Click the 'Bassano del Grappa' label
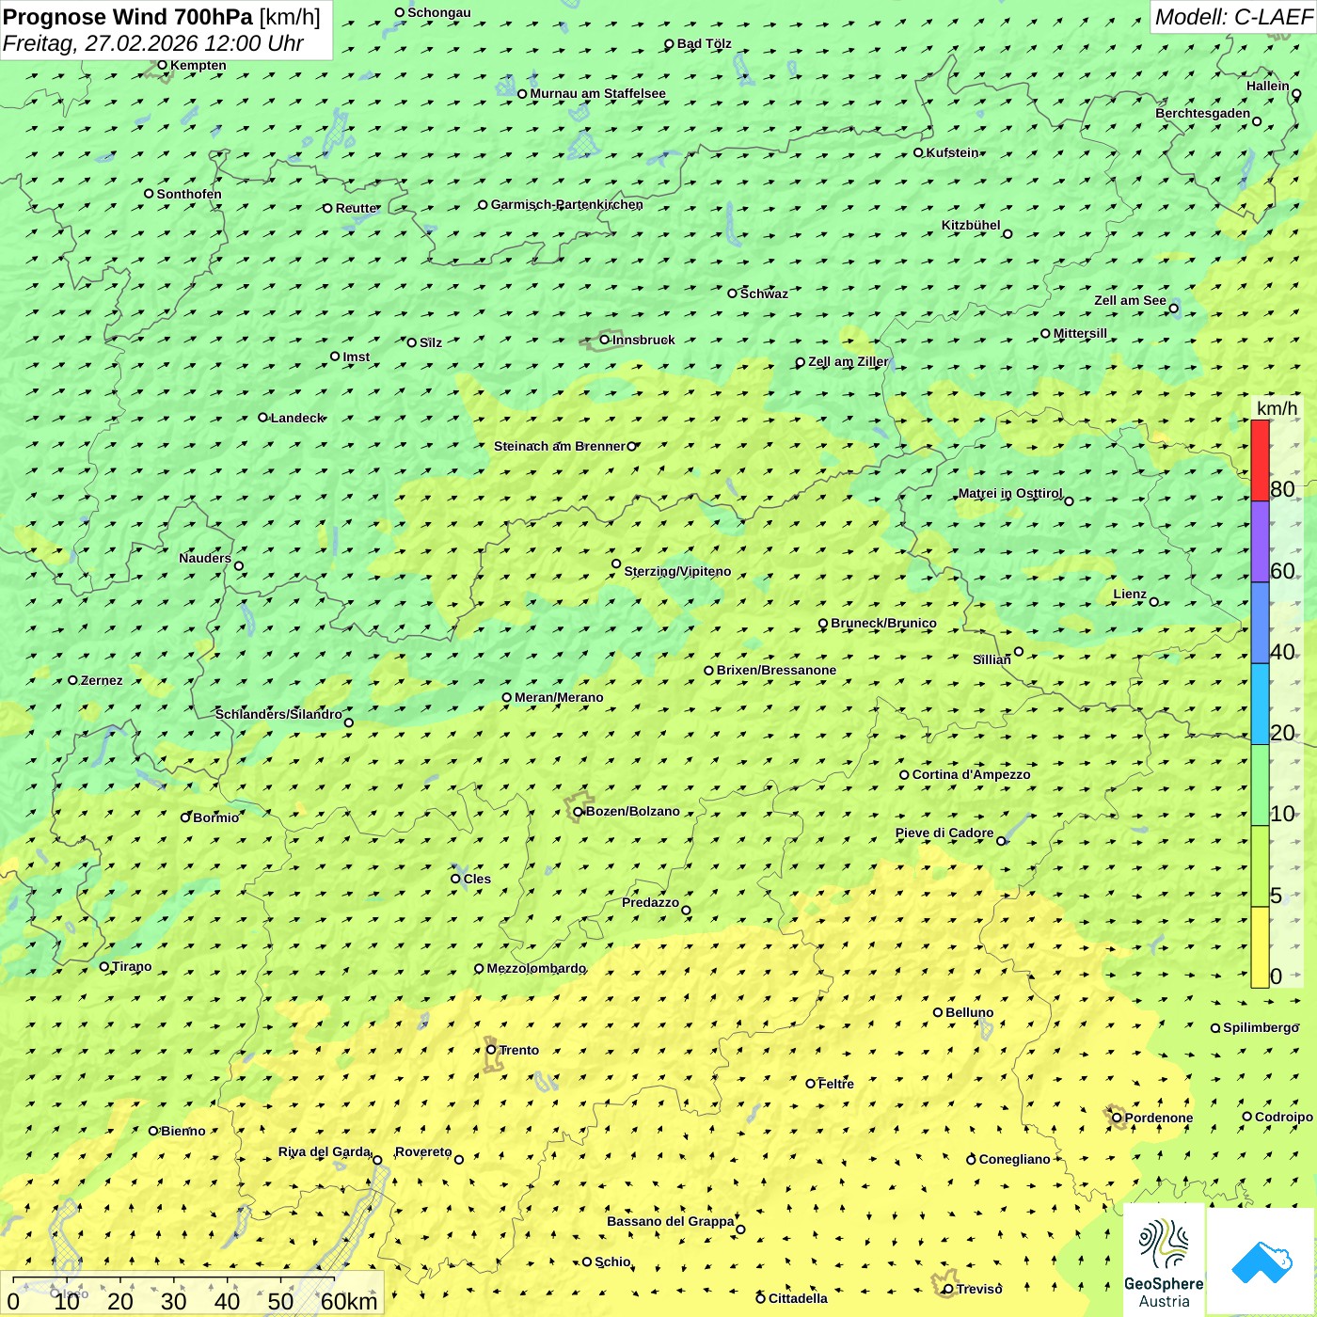The width and height of the screenshot is (1317, 1317). 670,1221
